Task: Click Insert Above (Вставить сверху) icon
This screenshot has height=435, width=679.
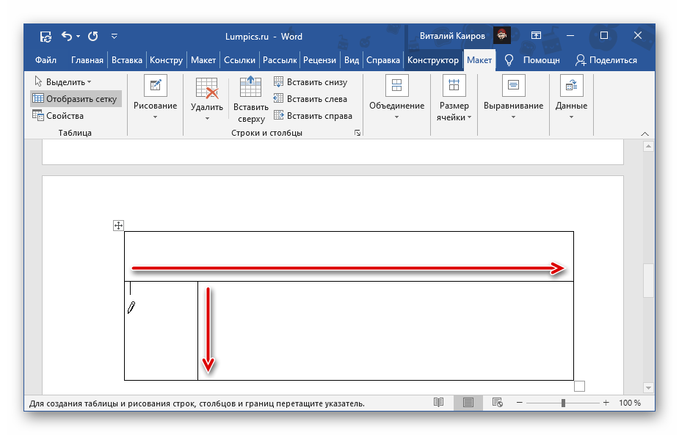Action: pos(250,87)
